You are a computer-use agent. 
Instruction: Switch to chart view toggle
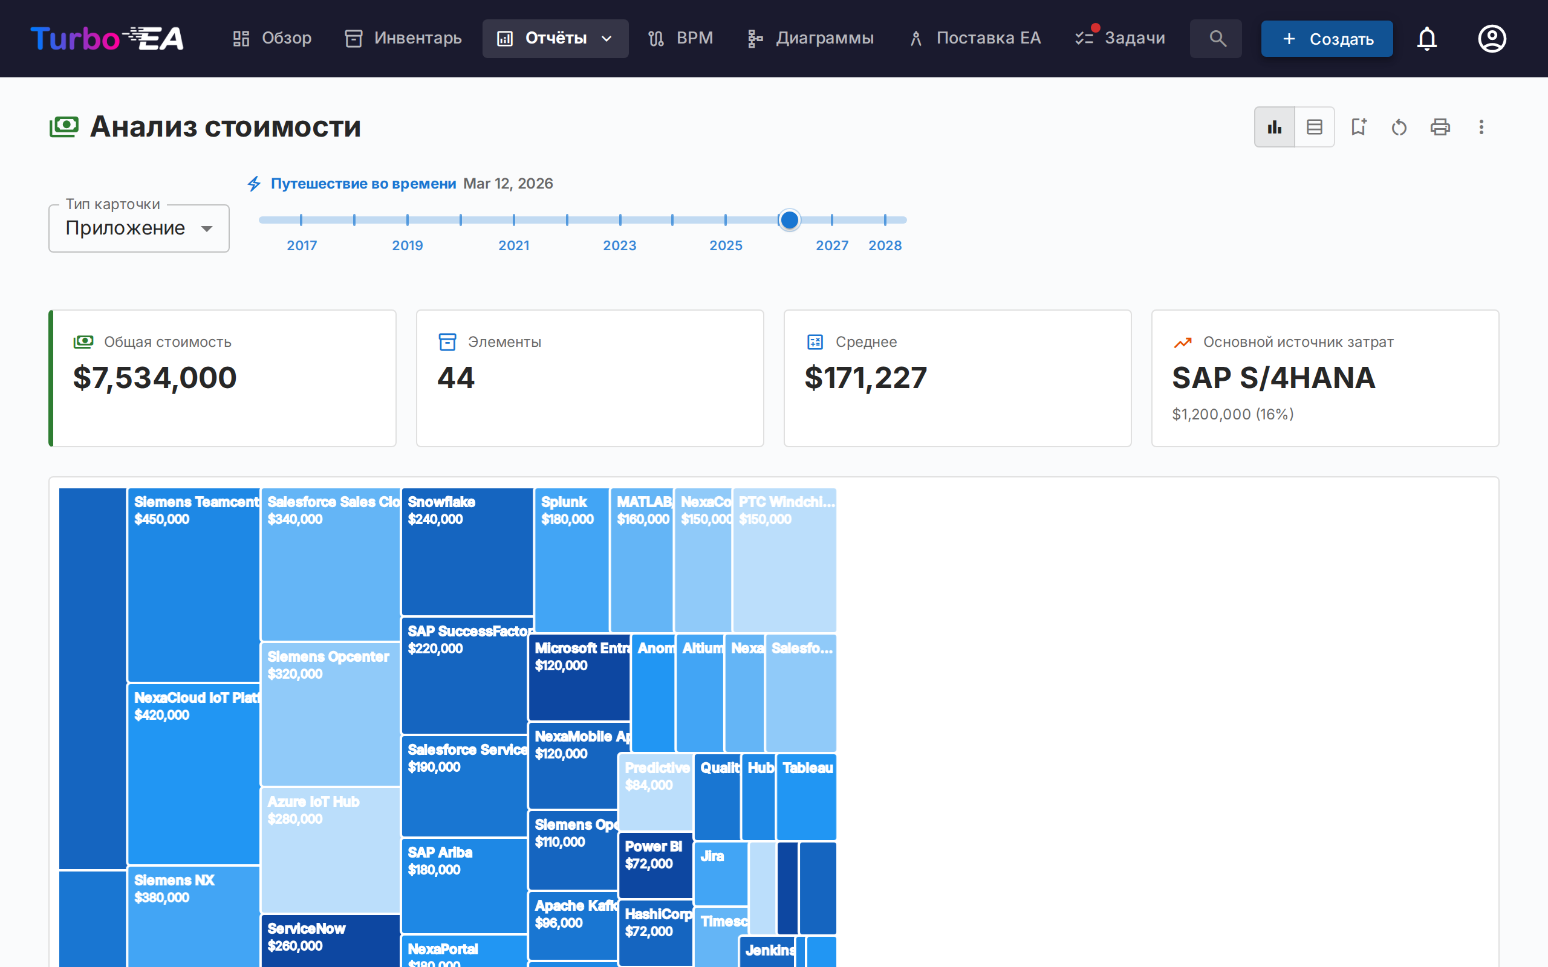click(1274, 128)
